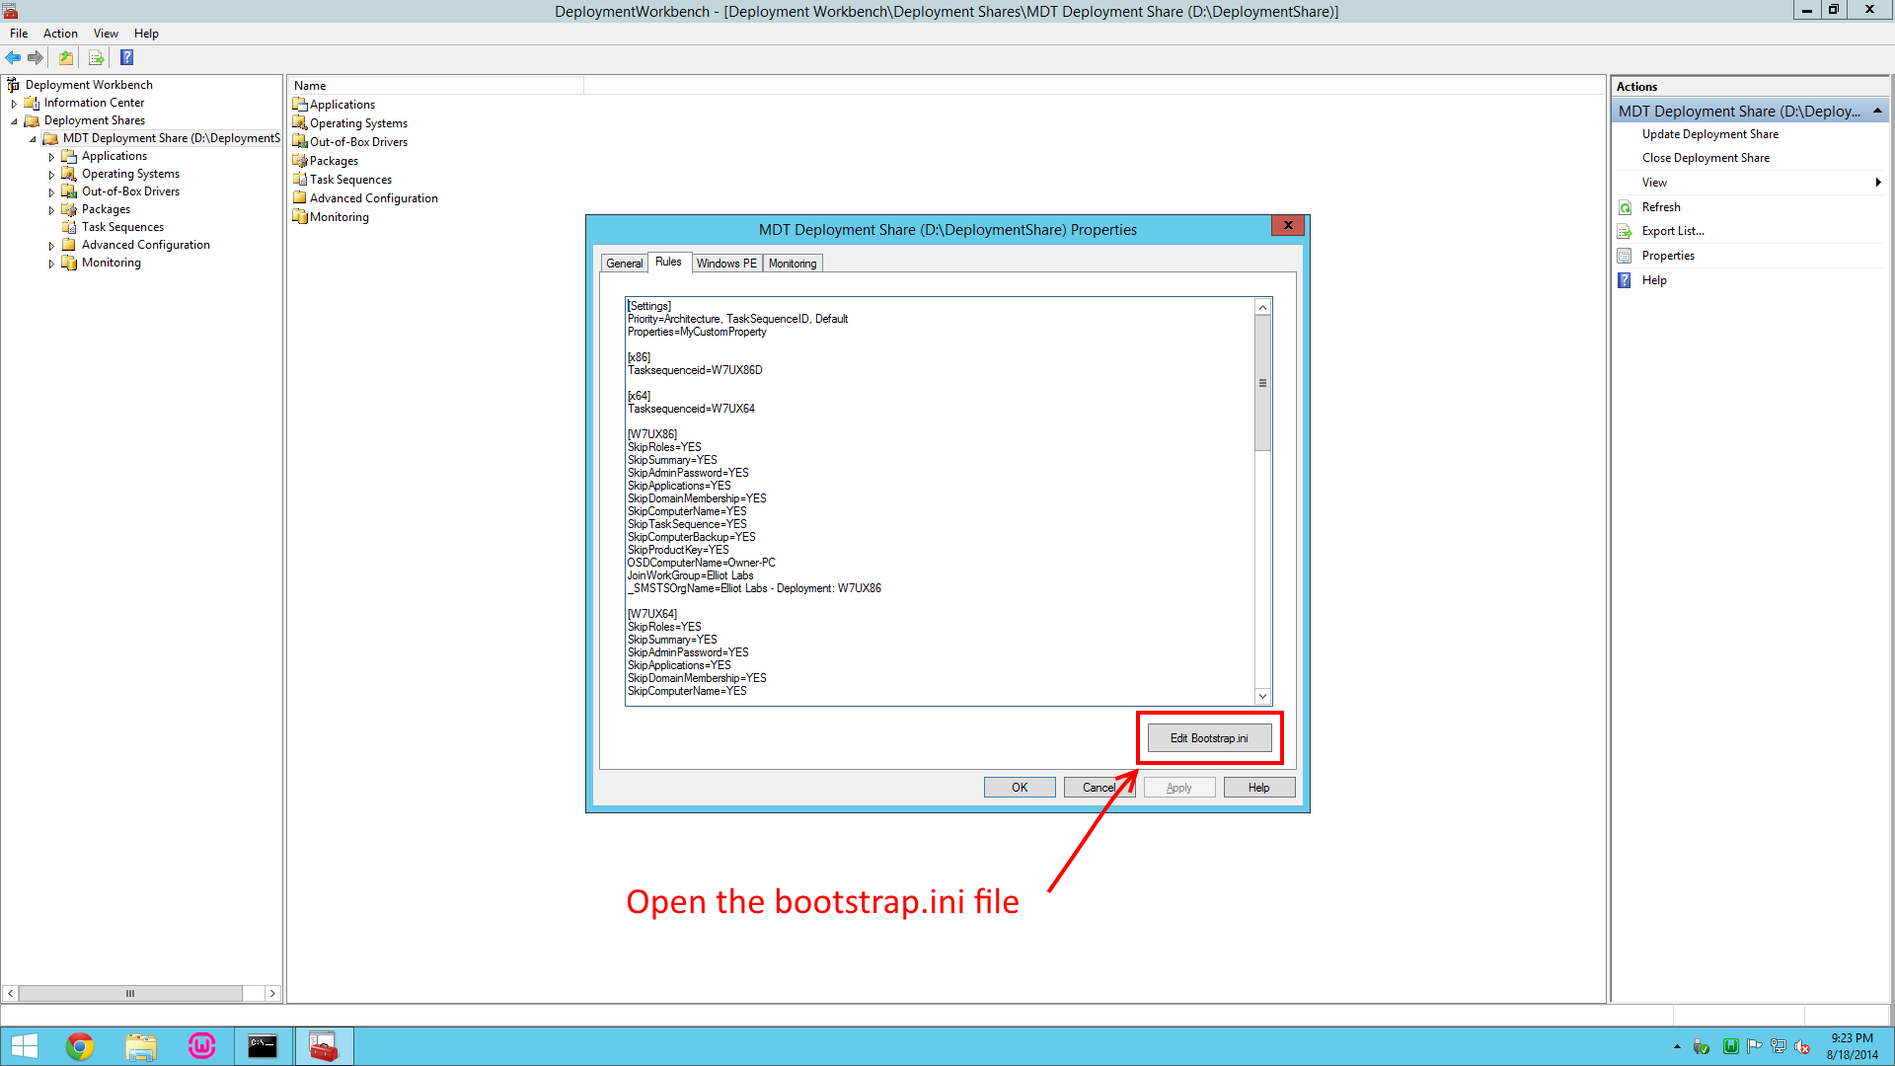The height and width of the screenshot is (1066, 1895).
Task: Click the taskbar clock
Action: (1852, 1046)
